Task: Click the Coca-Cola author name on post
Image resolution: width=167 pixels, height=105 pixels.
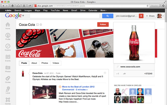Action: click(x=37, y=73)
